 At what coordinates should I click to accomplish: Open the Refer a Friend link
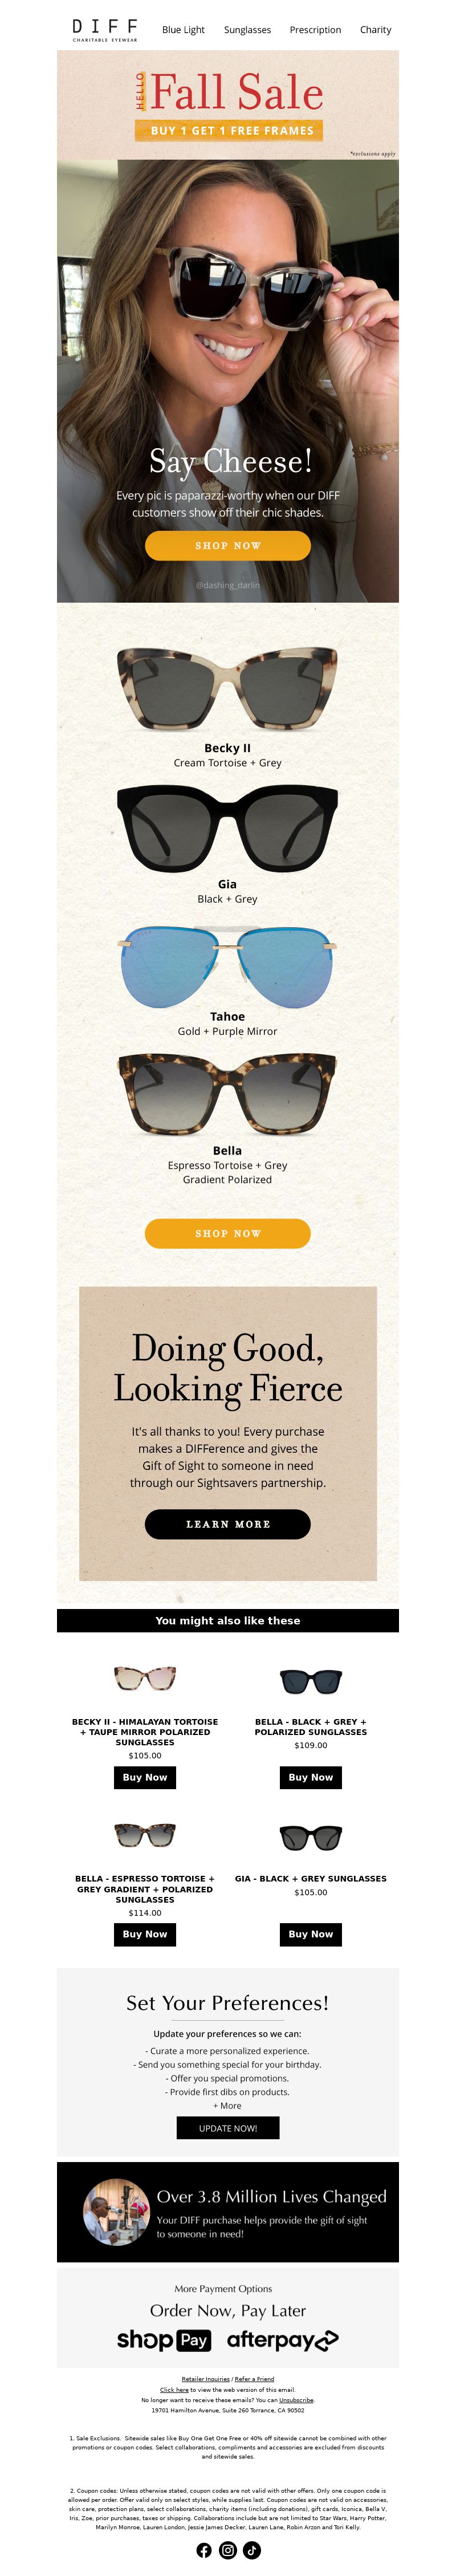tap(254, 2379)
